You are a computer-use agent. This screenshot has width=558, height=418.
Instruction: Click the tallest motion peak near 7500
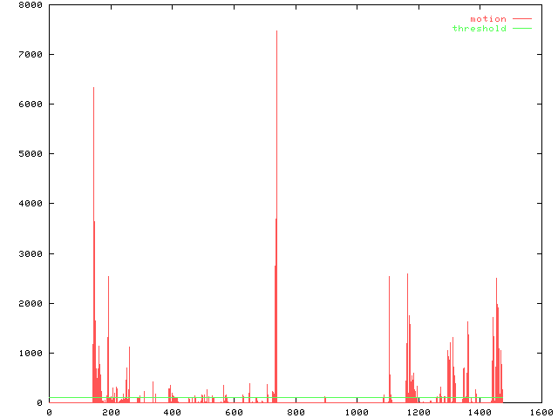(276, 32)
